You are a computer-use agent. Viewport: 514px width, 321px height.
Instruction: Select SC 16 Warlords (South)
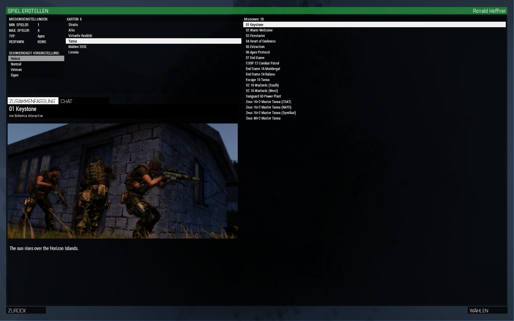(374, 85)
